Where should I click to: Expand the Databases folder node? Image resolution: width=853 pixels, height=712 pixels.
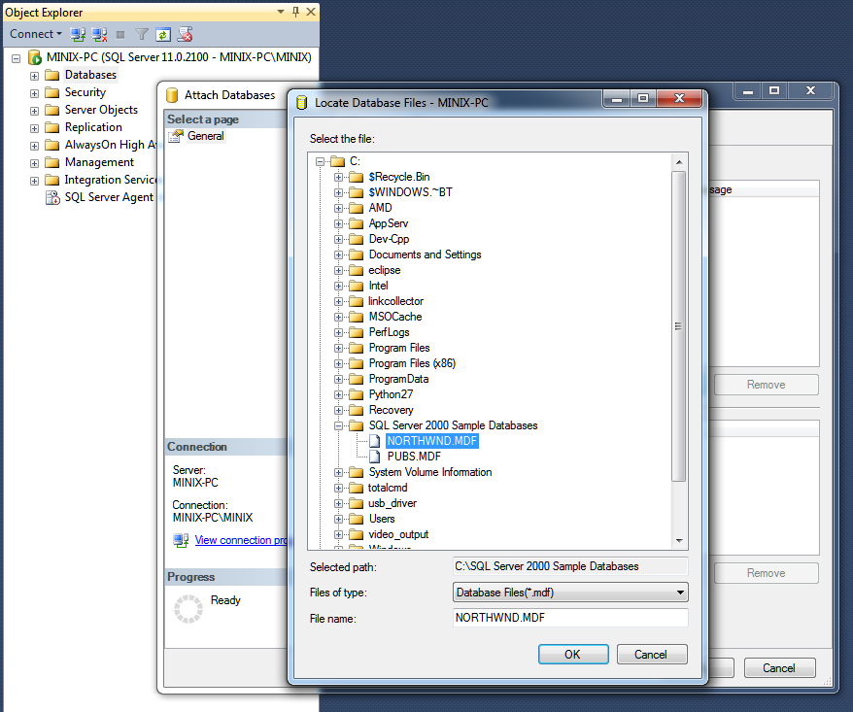(x=35, y=76)
